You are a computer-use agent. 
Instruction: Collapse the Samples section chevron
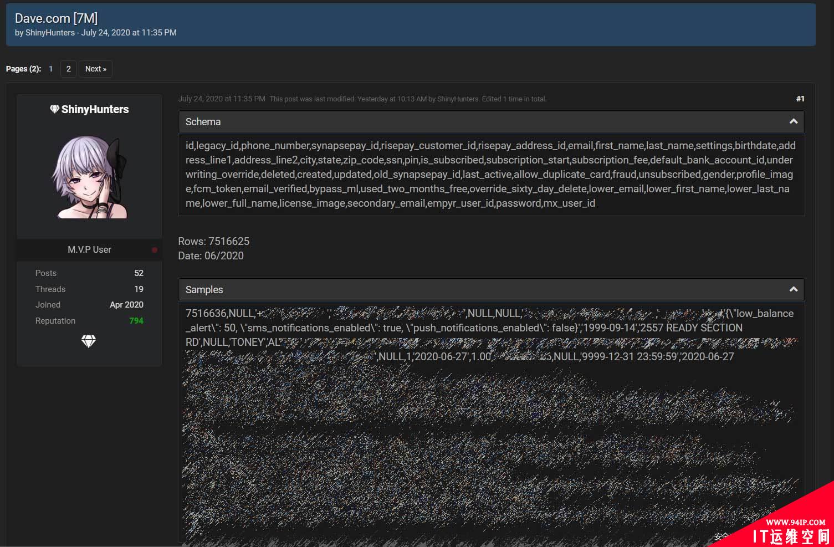[794, 289]
